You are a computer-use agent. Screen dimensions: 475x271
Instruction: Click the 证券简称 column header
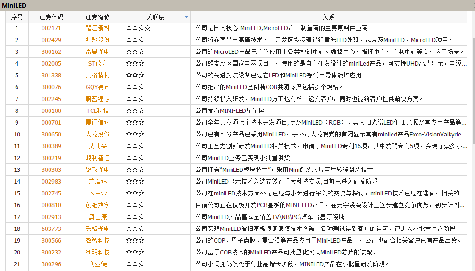[98, 17]
